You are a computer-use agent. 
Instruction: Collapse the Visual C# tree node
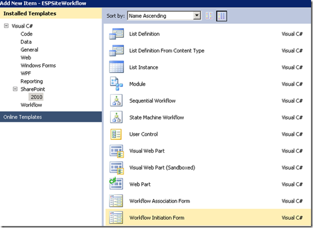pos(6,26)
